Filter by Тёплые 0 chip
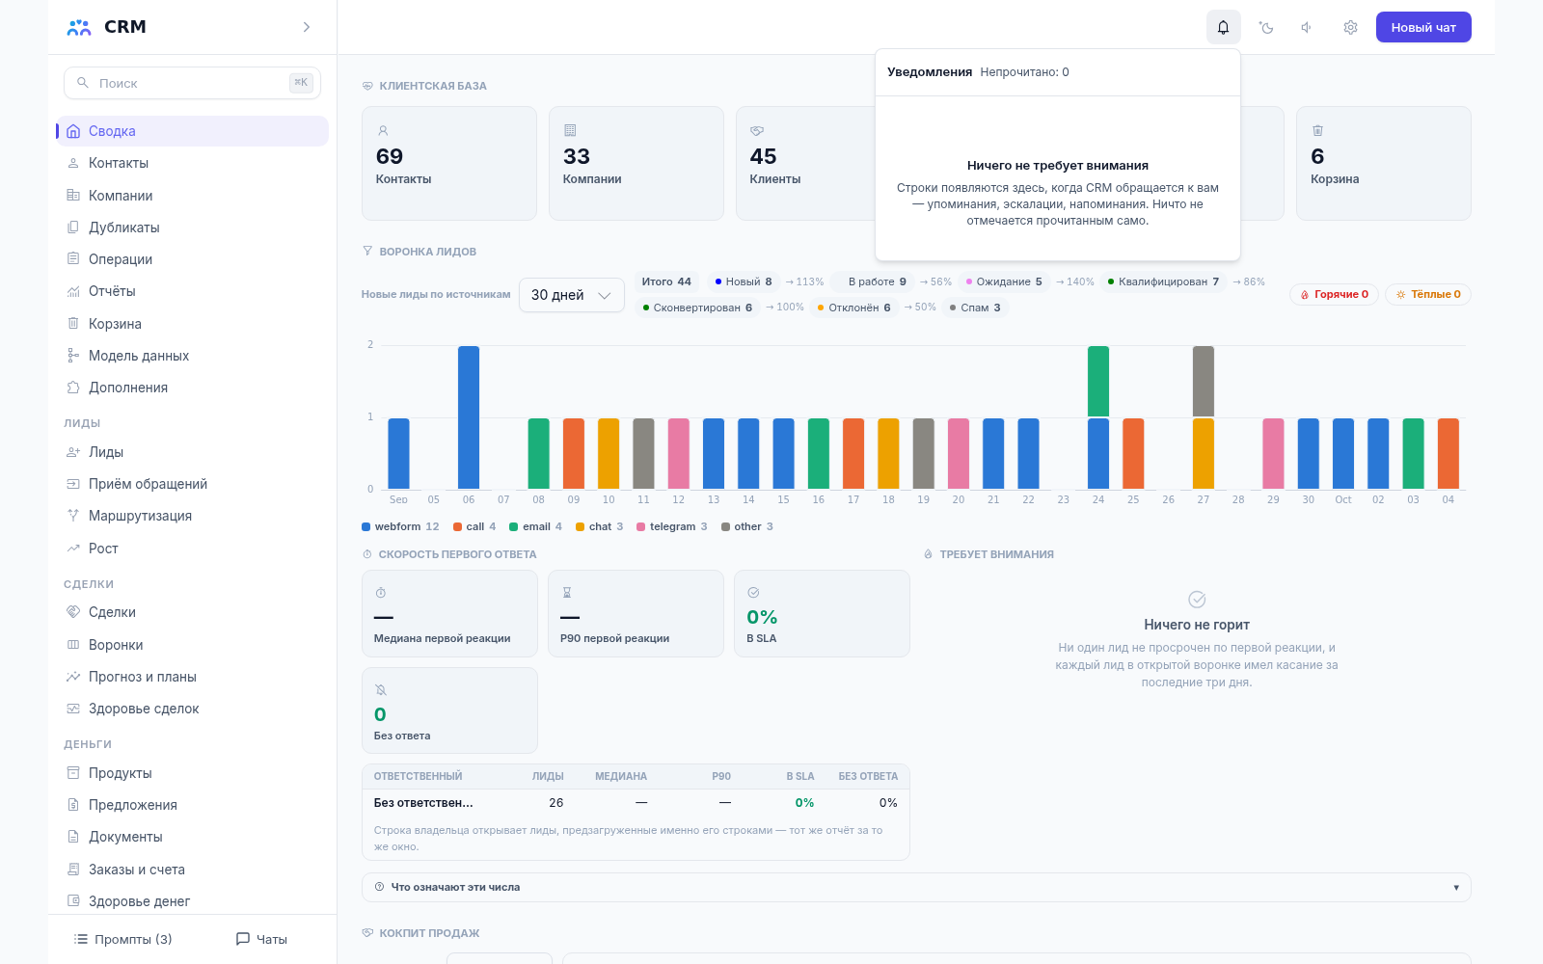 tap(1428, 294)
